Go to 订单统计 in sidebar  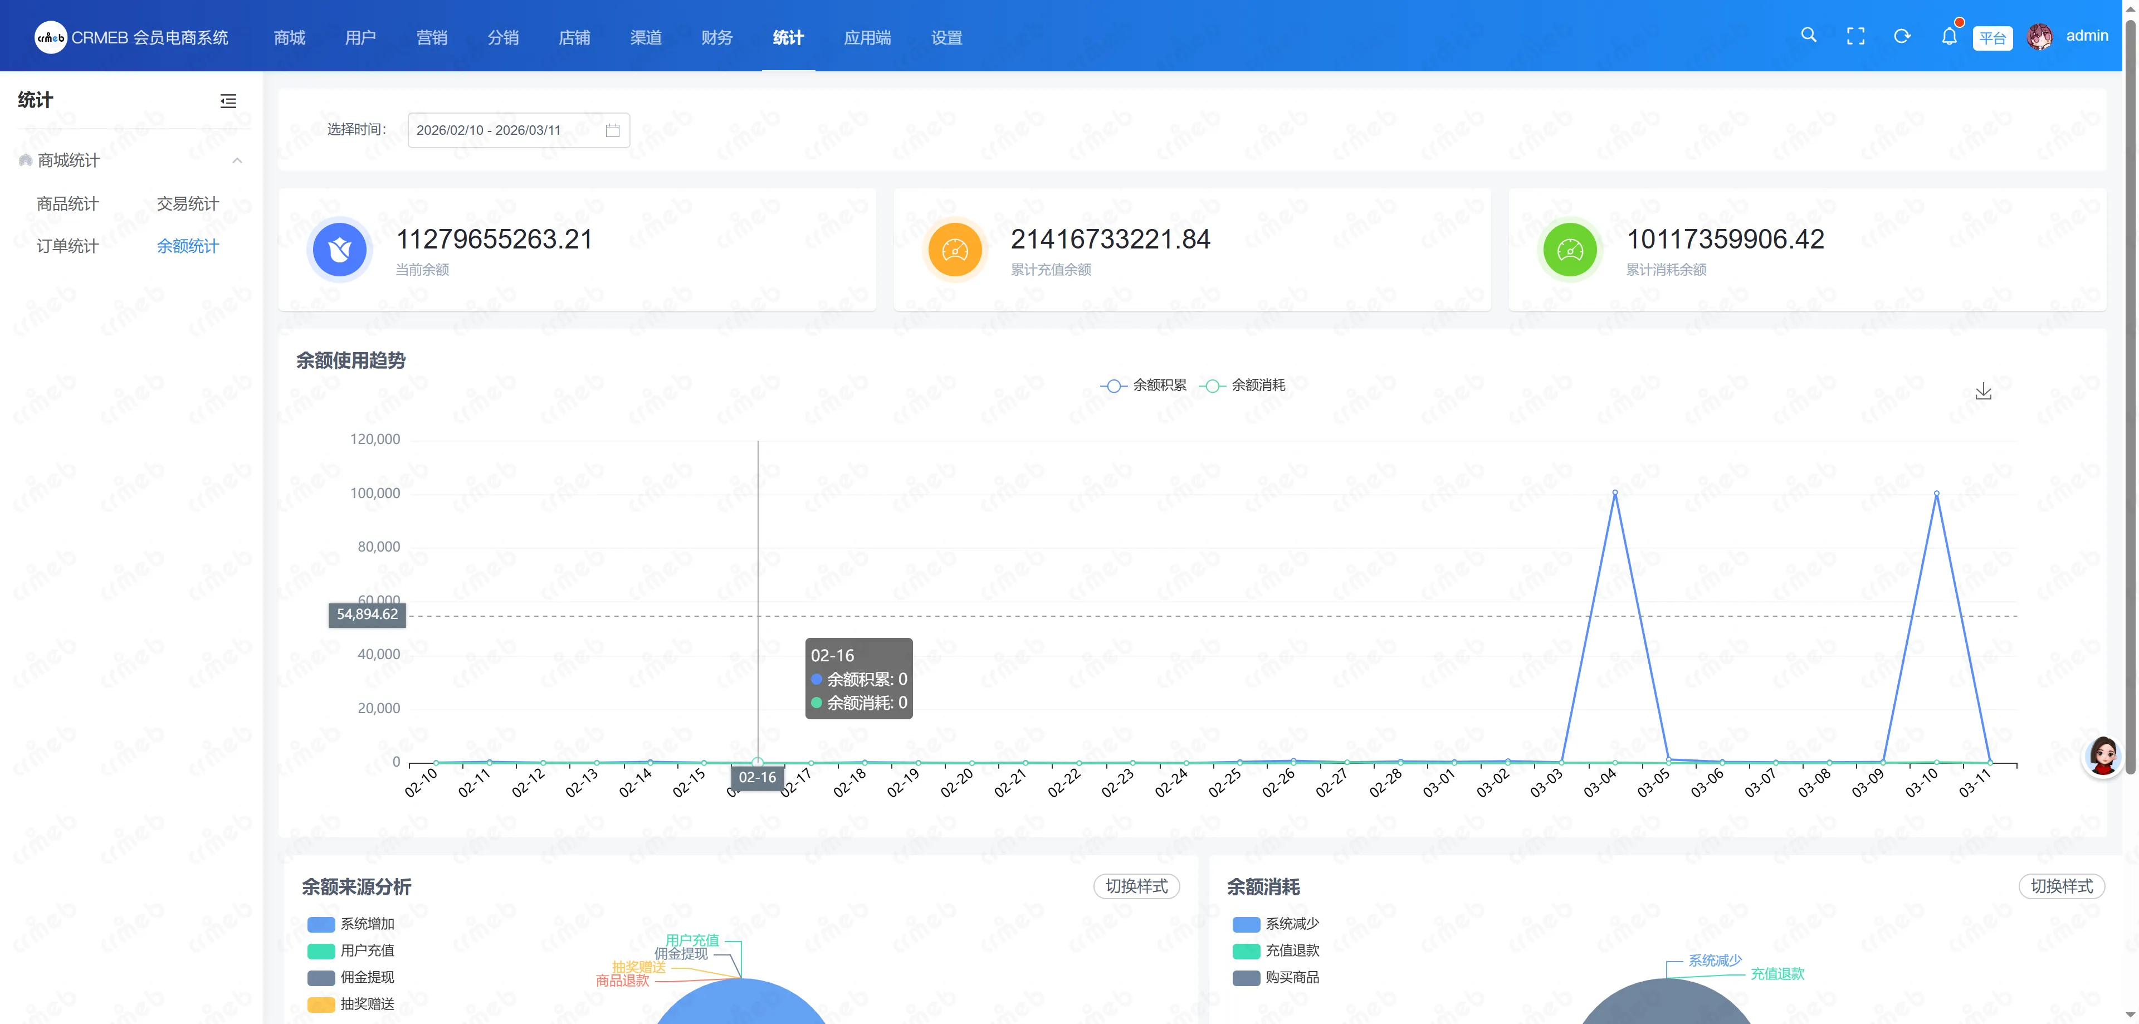pyautogui.click(x=68, y=247)
